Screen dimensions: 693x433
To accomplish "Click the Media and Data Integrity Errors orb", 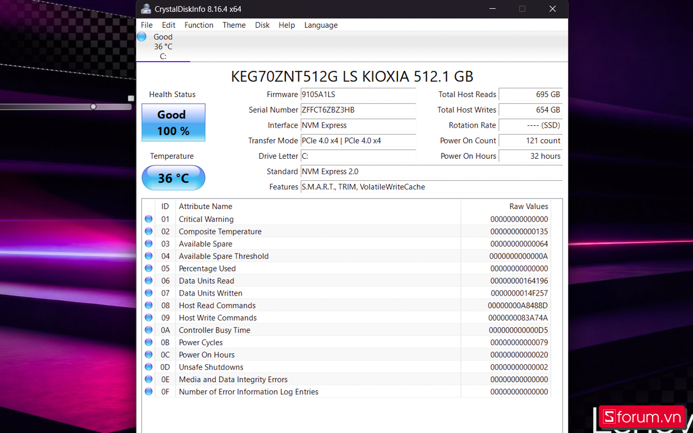I will (148, 379).
